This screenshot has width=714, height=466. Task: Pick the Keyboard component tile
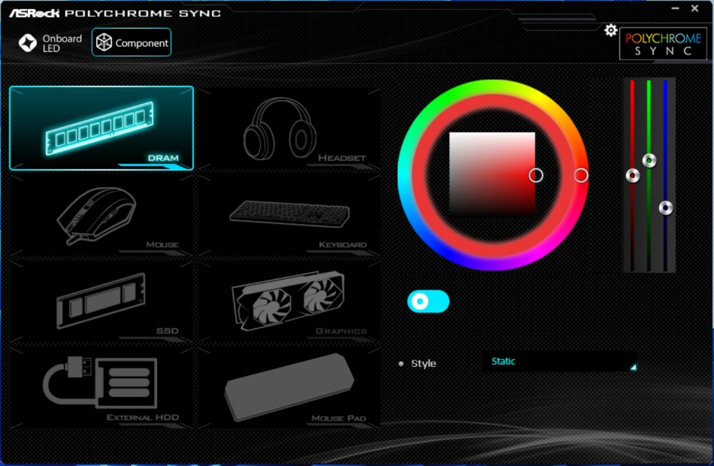[x=289, y=215]
